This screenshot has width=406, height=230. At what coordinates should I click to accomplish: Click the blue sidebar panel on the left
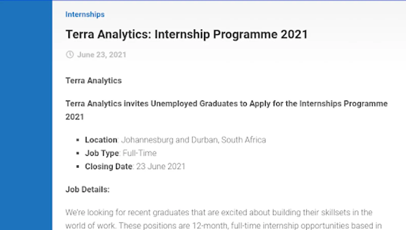click(26, 115)
